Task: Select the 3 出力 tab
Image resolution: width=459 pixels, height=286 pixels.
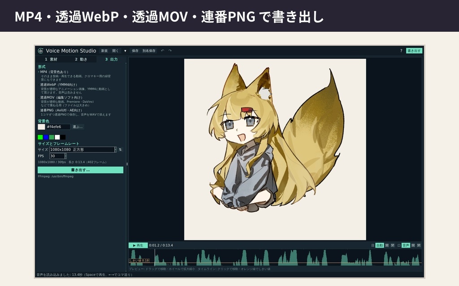Action: coord(111,59)
